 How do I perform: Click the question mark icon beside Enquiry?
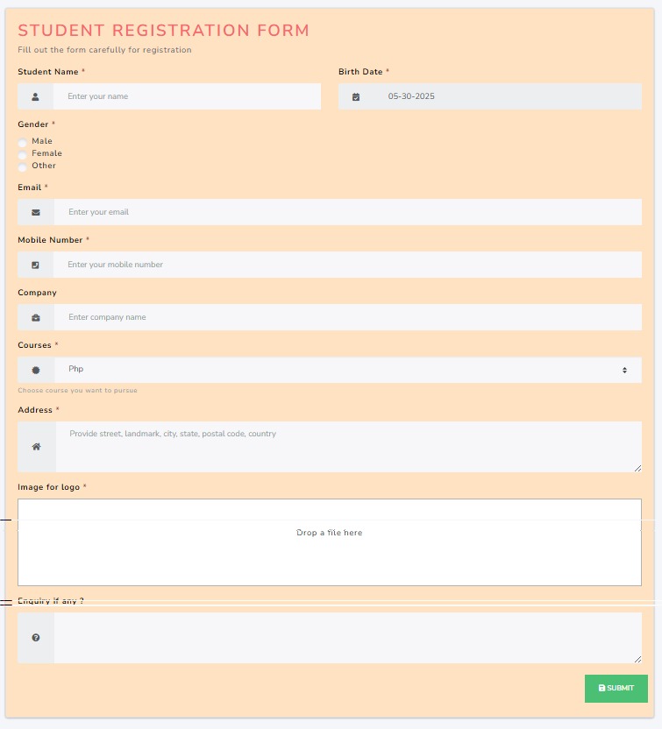pos(36,638)
